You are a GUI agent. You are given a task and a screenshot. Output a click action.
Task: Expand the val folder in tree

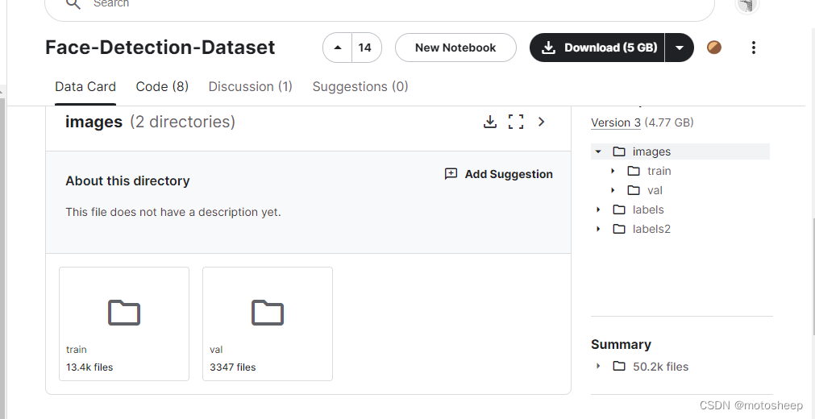[613, 190]
